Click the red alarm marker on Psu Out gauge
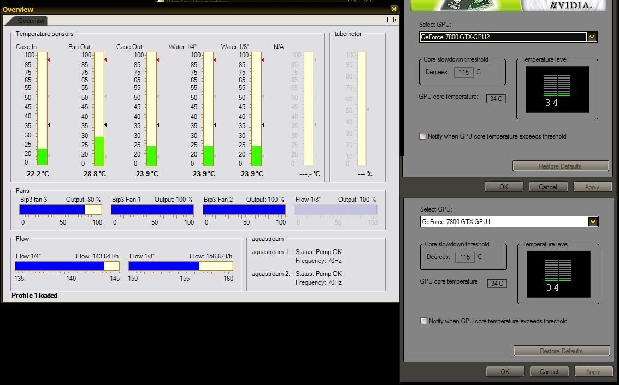Image resolution: width=619 pixels, height=385 pixels. [x=105, y=59]
